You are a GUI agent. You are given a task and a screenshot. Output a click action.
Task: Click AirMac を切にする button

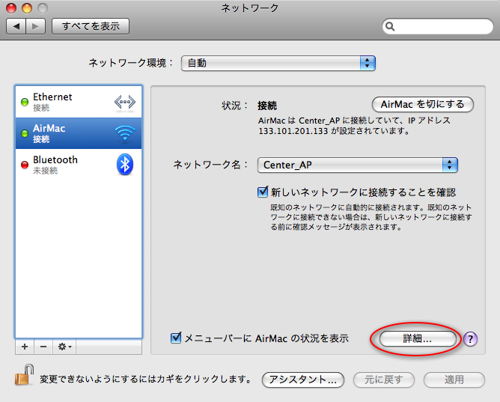(x=422, y=104)
